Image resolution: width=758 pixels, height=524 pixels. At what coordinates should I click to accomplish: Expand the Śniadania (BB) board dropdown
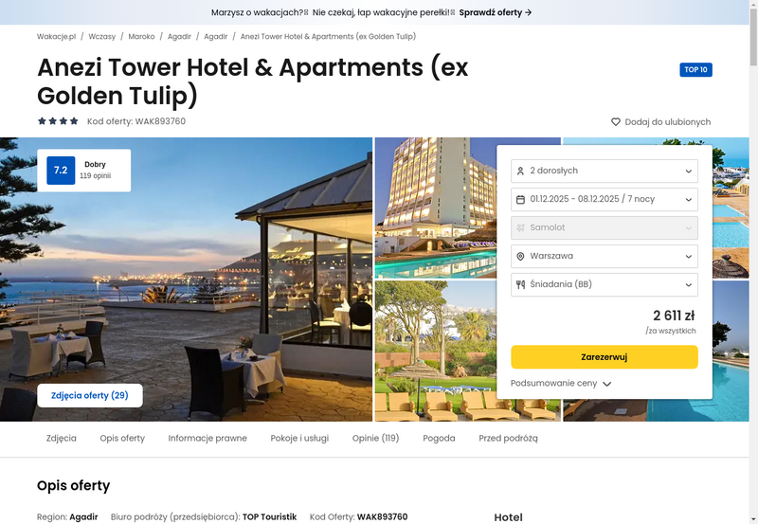point(605,284)
